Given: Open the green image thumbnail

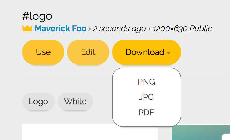Looking at the screenshot, I should pyautogui.click(x=201, y=133).
